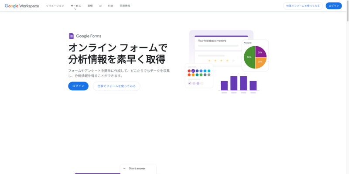The image size is (349, 174).
Task: Click 仕事でフォームを使ってみる beside hero ログイン
Action: click(116, 86)
